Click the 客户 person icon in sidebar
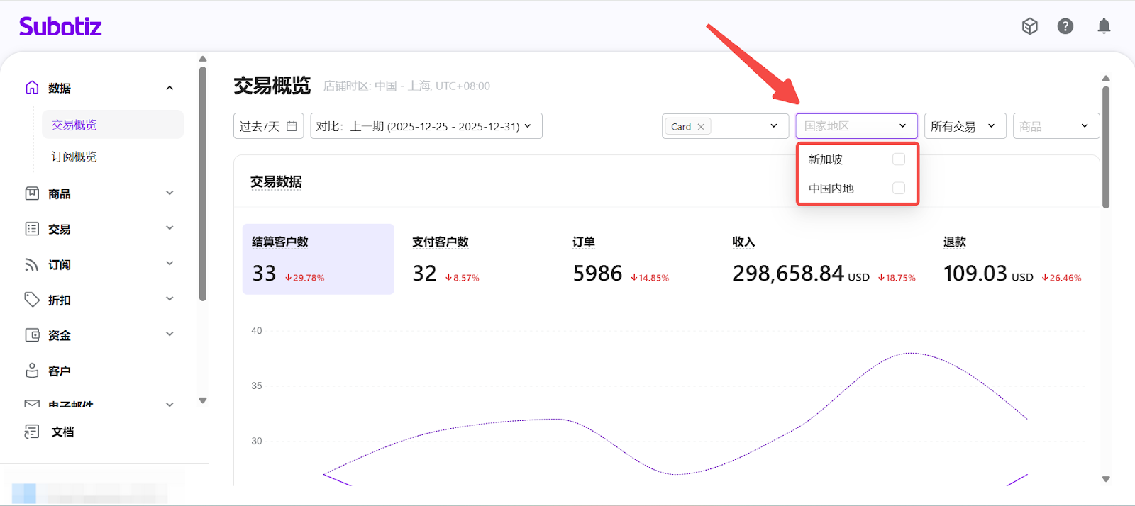The width and height of the screenshot is (1135, 506). click(x=32, y=371)
